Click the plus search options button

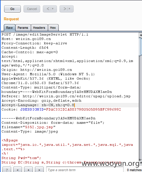pyautogui.click(x=28, y=170)
